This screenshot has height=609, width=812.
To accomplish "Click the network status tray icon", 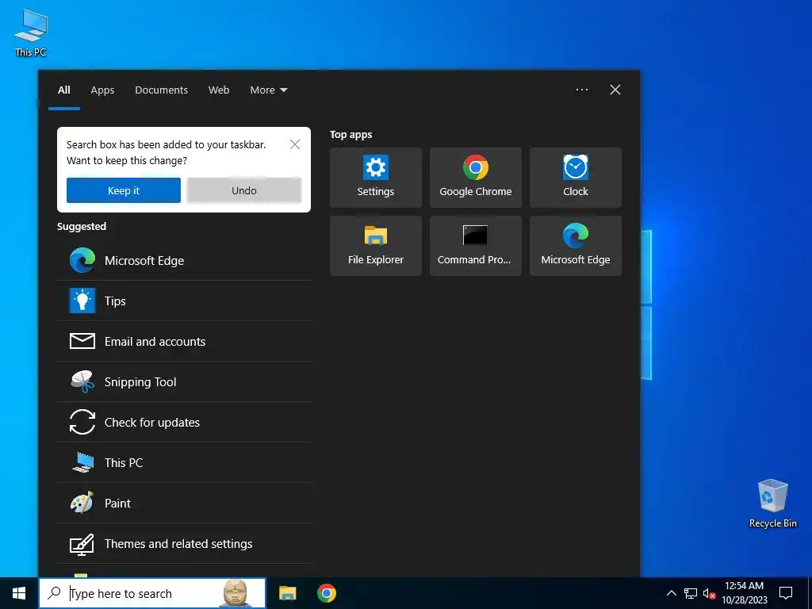I will tap(691, 593).
